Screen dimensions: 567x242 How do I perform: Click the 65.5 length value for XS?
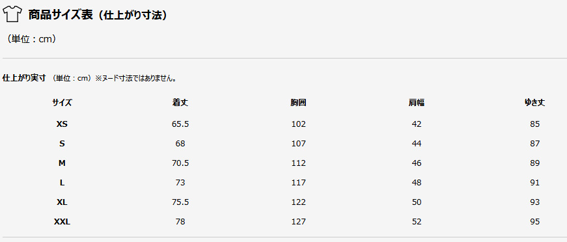coord(180,124)
